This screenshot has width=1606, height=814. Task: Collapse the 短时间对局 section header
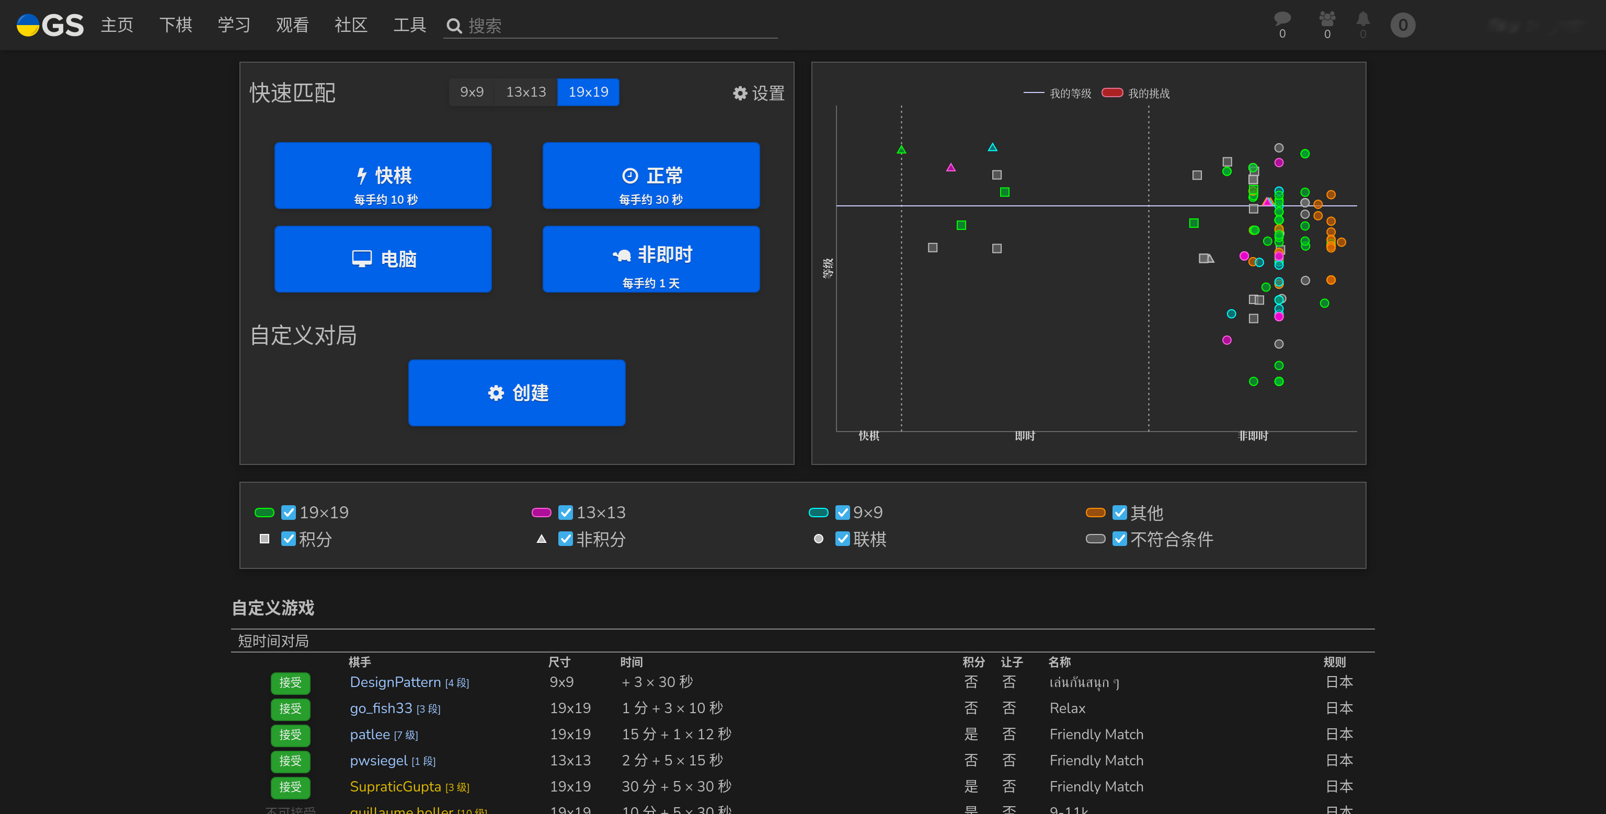[272, 641]
